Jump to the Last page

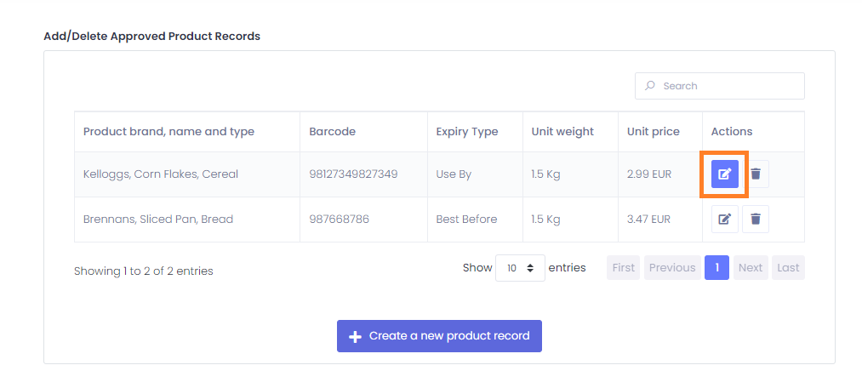788,268
